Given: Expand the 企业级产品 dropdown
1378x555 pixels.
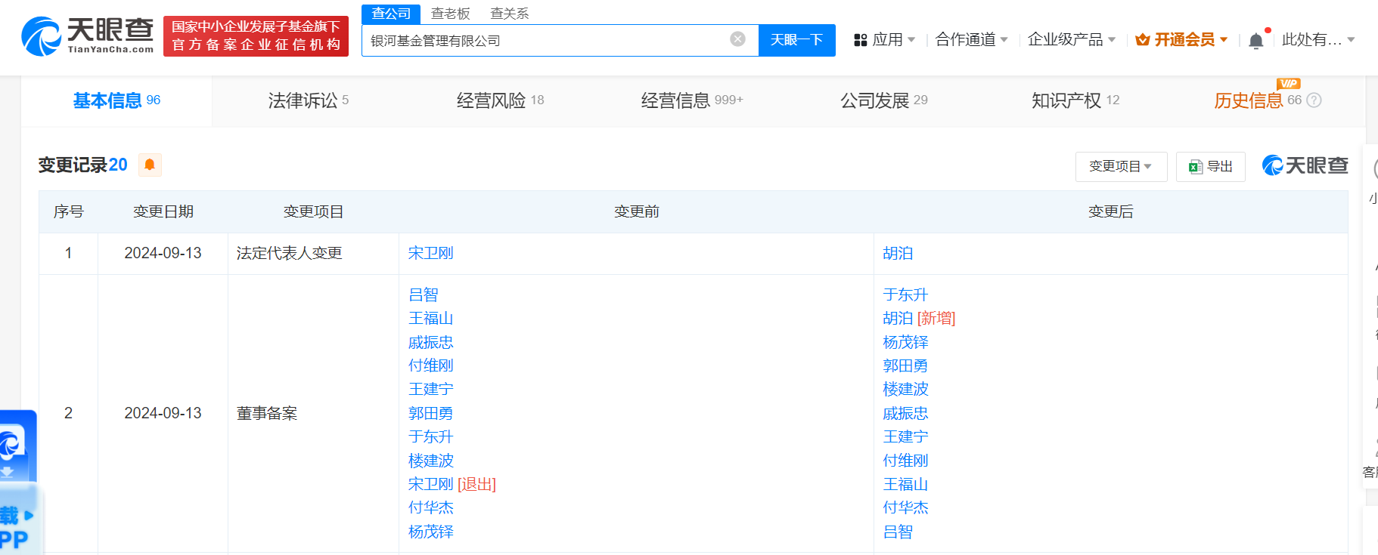Looking at the screenshot, I should tap(1071, 39).
